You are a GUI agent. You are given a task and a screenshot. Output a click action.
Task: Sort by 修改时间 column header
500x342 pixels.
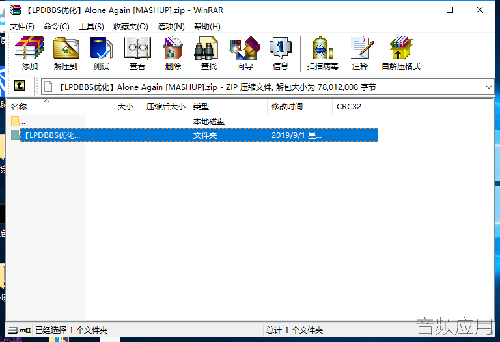[299, 107]
